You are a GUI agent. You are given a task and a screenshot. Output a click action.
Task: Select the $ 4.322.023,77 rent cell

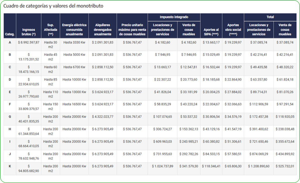[103, 117]
